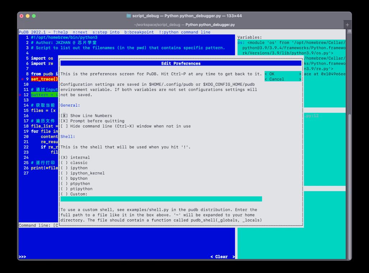
Task: Choose the ipython_kernel shell option
Action: 64,173
